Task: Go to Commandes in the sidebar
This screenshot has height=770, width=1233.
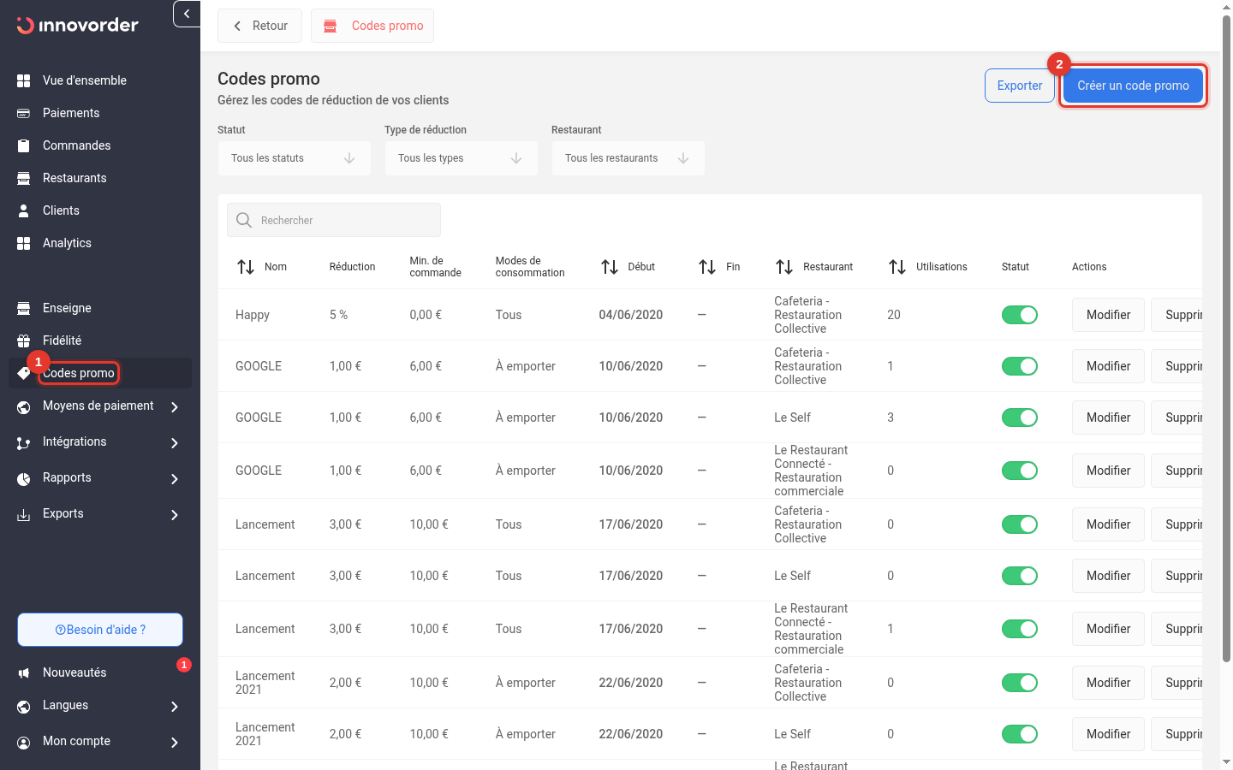Action: click(100, 145)
